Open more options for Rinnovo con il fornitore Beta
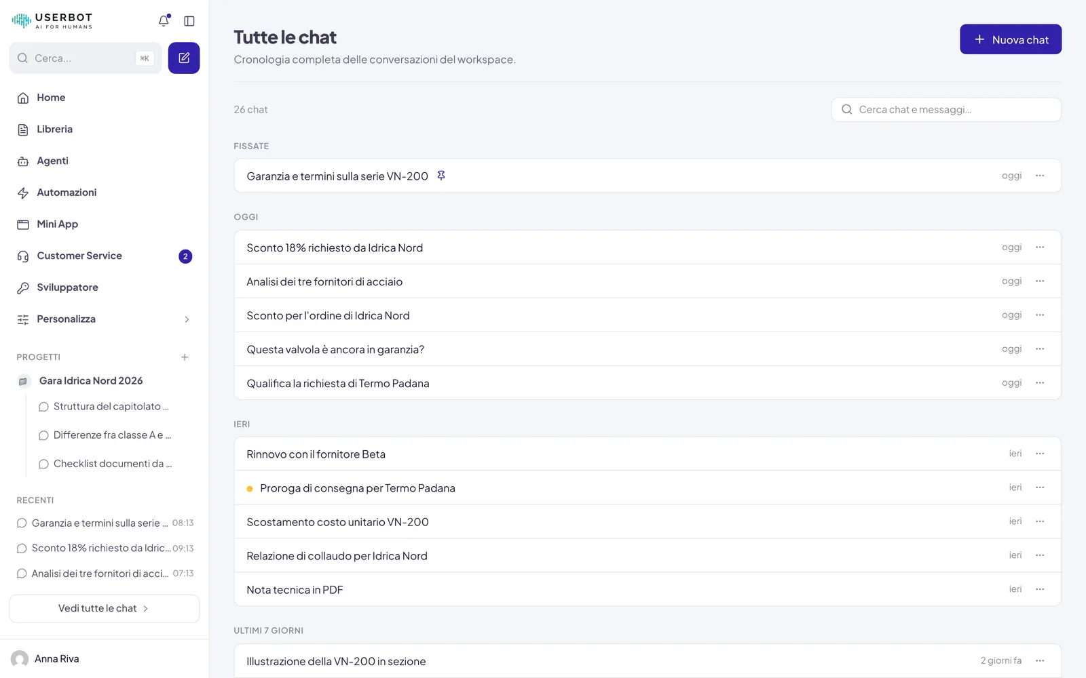 [1040, 454]
